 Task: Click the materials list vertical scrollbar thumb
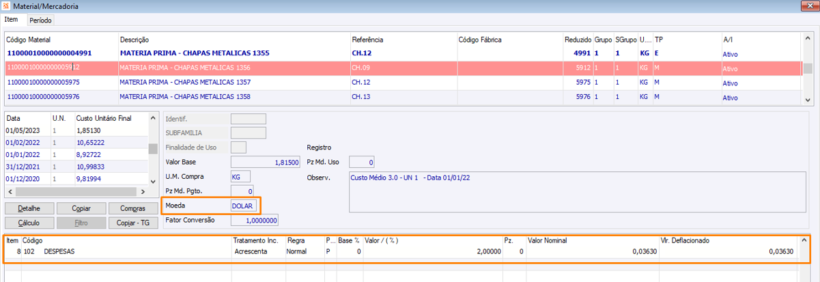[x=807, y=68]
